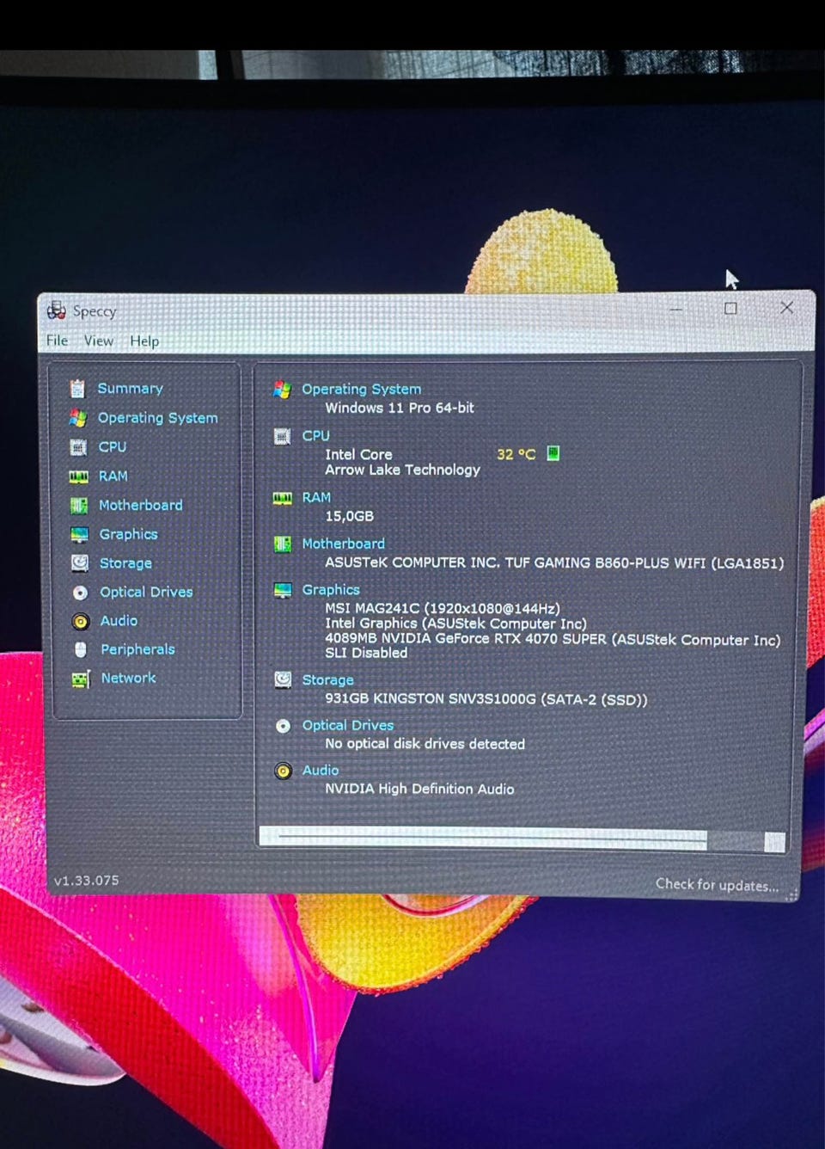Viewport: 825px width, 1149px height.
Task: Click the Peripherals mouse icon in sidebar
Action: coord(81,649)
